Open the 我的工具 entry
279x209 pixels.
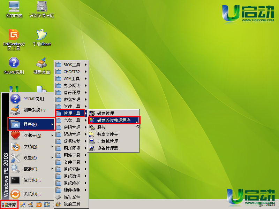point(71,204)
